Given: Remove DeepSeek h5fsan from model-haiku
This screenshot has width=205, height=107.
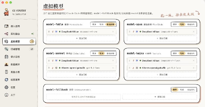Looking at the screenshot, I should (x=194, y=61).
